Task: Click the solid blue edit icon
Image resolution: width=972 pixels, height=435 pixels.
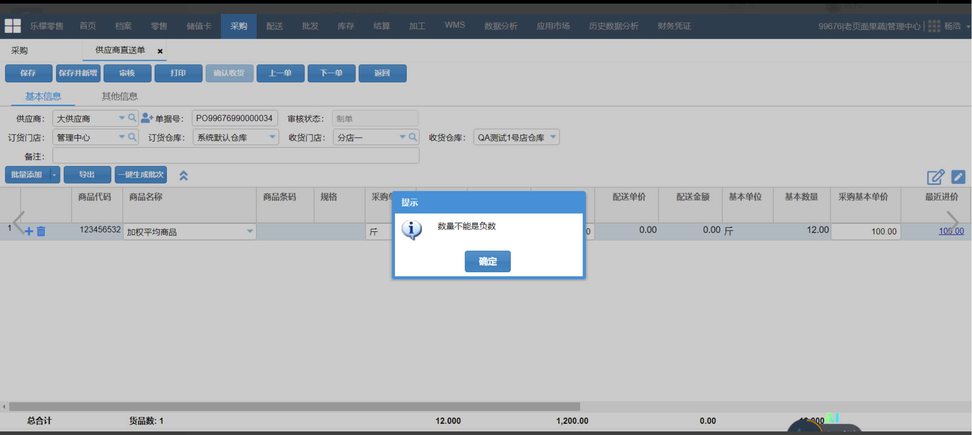Action: (958, 177)
